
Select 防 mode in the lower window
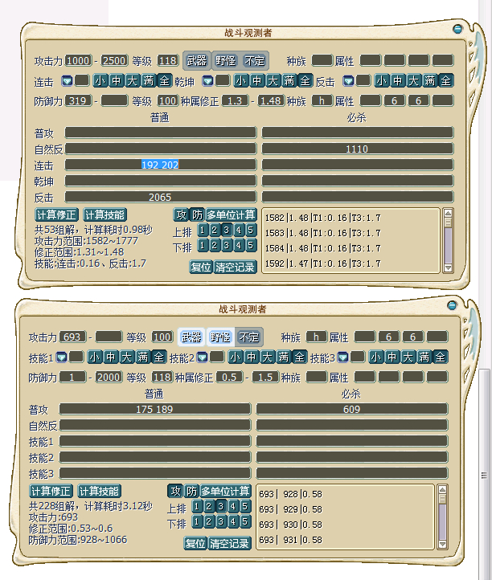point(191,491)
